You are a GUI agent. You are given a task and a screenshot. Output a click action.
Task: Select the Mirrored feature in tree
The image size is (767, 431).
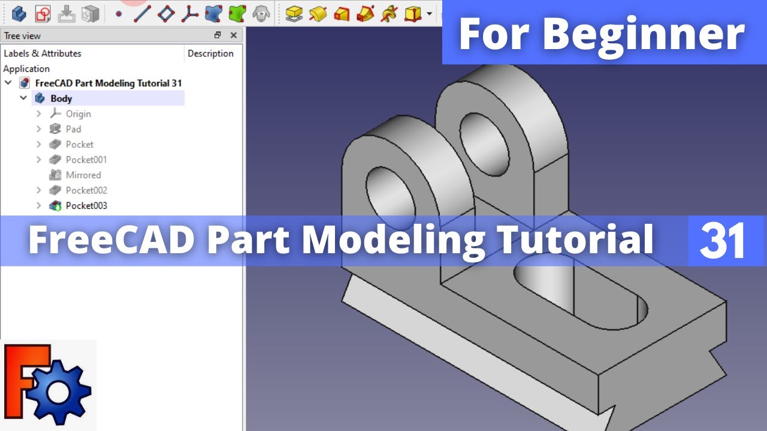coord(83,175)
